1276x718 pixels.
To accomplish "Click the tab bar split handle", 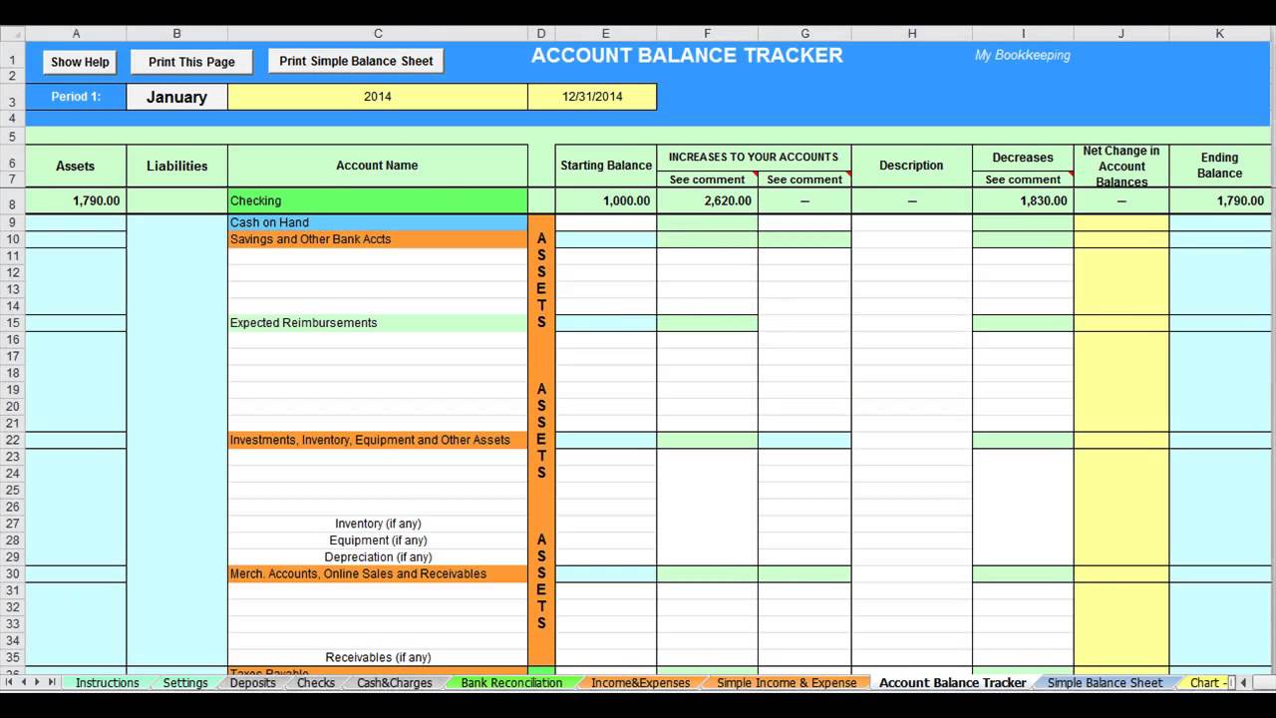I will pos(1231,682).
